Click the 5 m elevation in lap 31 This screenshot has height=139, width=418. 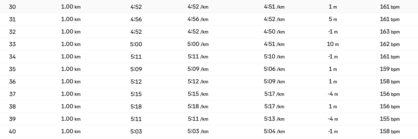pyautogui.click(x=333, y=19)
